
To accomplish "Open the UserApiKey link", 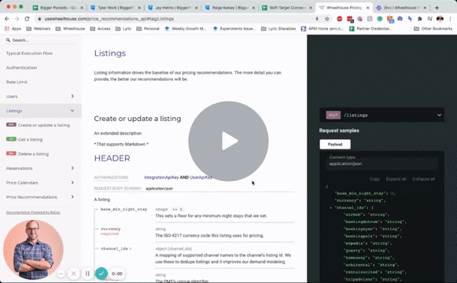I will 201,178.
